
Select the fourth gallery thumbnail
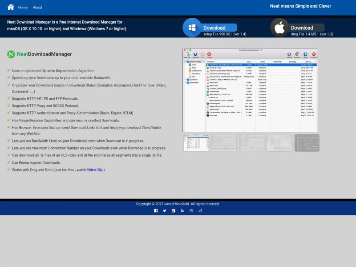(x=279, y=143)
